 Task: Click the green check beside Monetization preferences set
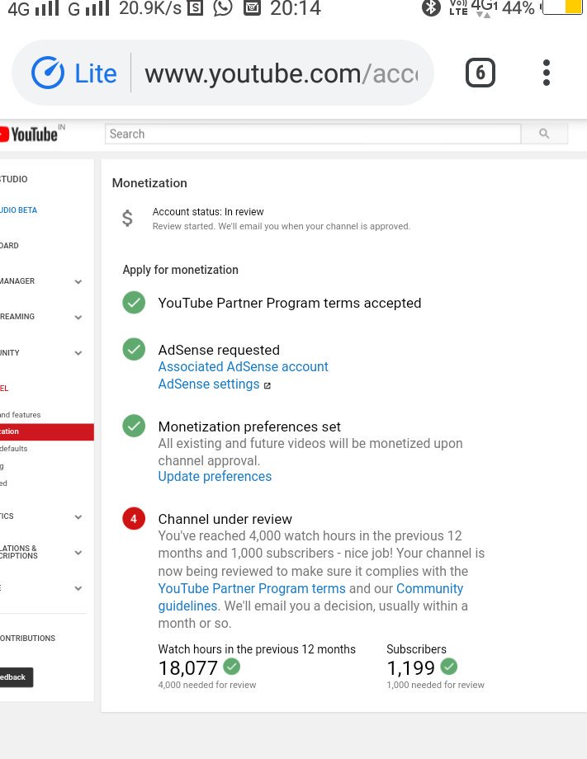(x=134, y=426)
